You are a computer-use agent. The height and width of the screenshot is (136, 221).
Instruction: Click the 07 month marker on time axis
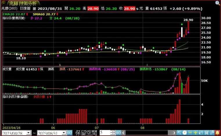(x=97, y=128)
